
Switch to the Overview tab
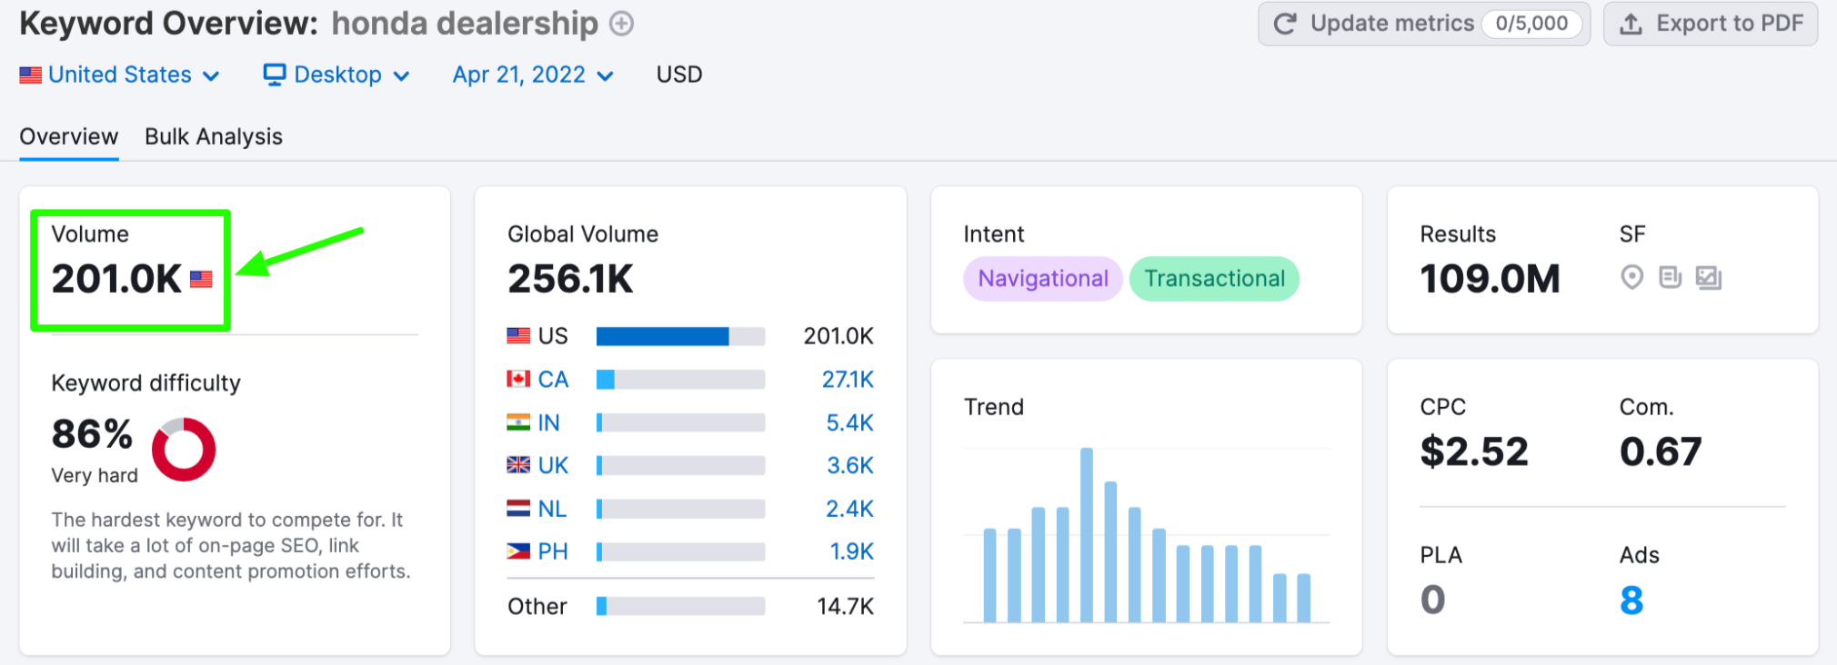coord(69,136)
